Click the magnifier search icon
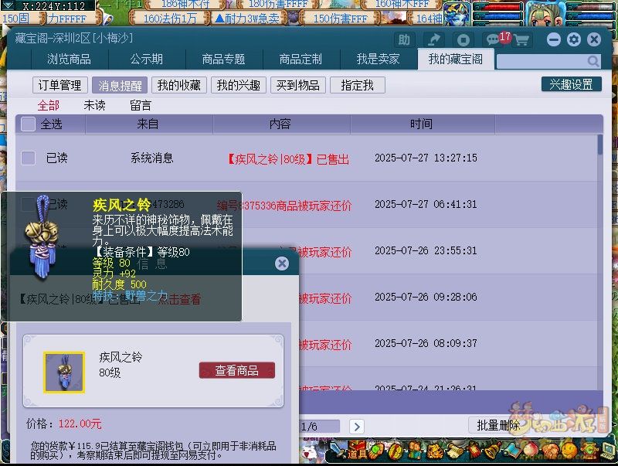The image size is (618, 466). [x=593, y=61]
